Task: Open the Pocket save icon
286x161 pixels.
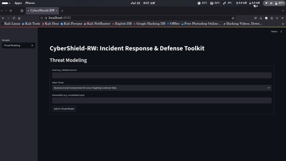Action: [255, 18]
